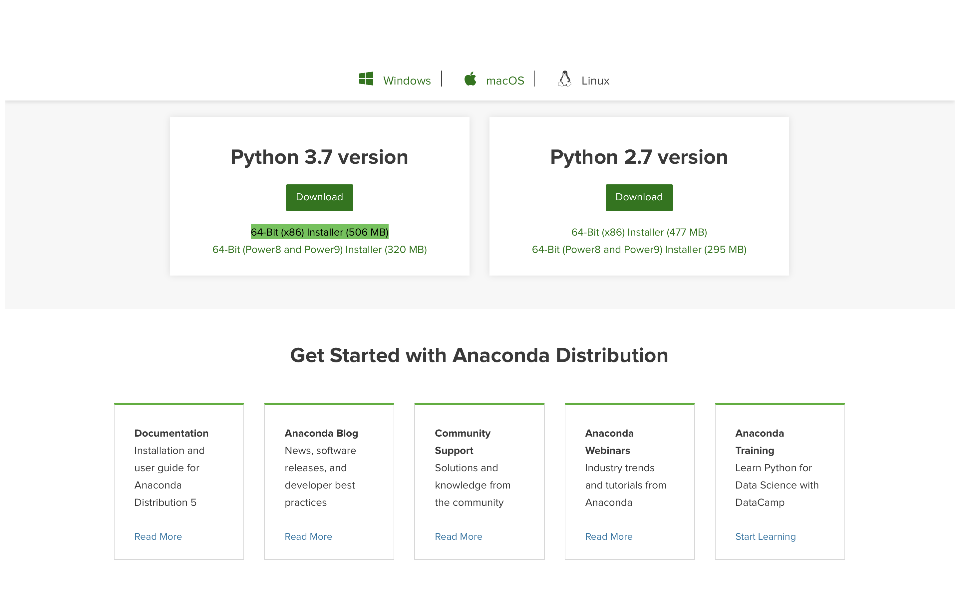Click 'News, software releases' description text
The width and height of the screenshot is (959, 599).
pyautogui.click(x=320, y=476)
